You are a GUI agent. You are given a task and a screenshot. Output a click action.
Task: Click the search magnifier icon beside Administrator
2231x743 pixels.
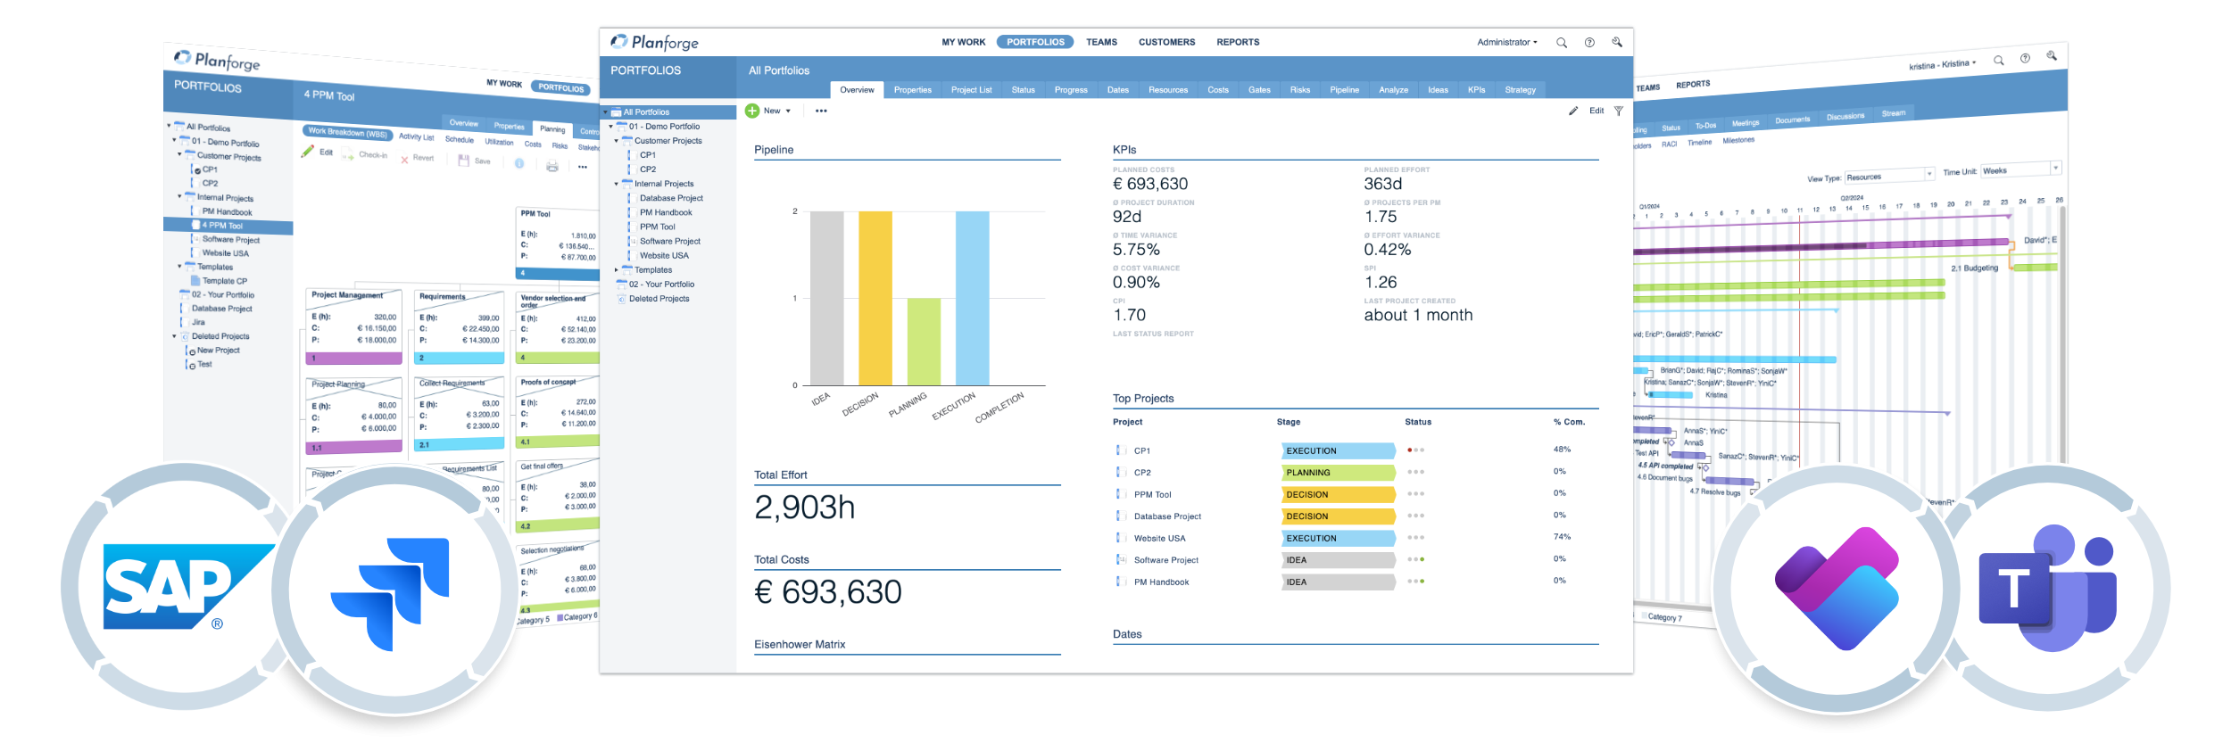(1562, 43)
